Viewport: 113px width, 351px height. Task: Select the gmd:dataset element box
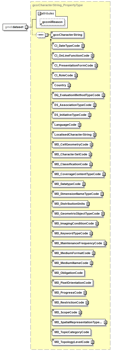14,27
